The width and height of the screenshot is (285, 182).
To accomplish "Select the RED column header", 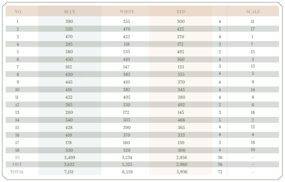I will coord(181,11).
